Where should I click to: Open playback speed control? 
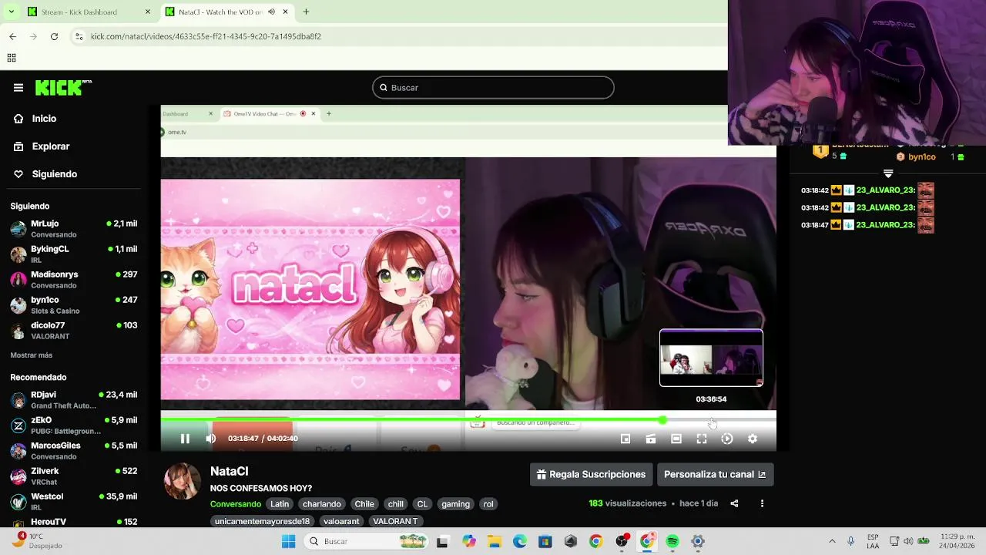point(727,439)
